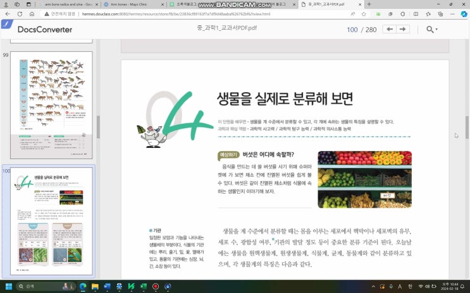Click the DocsConverter logo

[44, 29]
